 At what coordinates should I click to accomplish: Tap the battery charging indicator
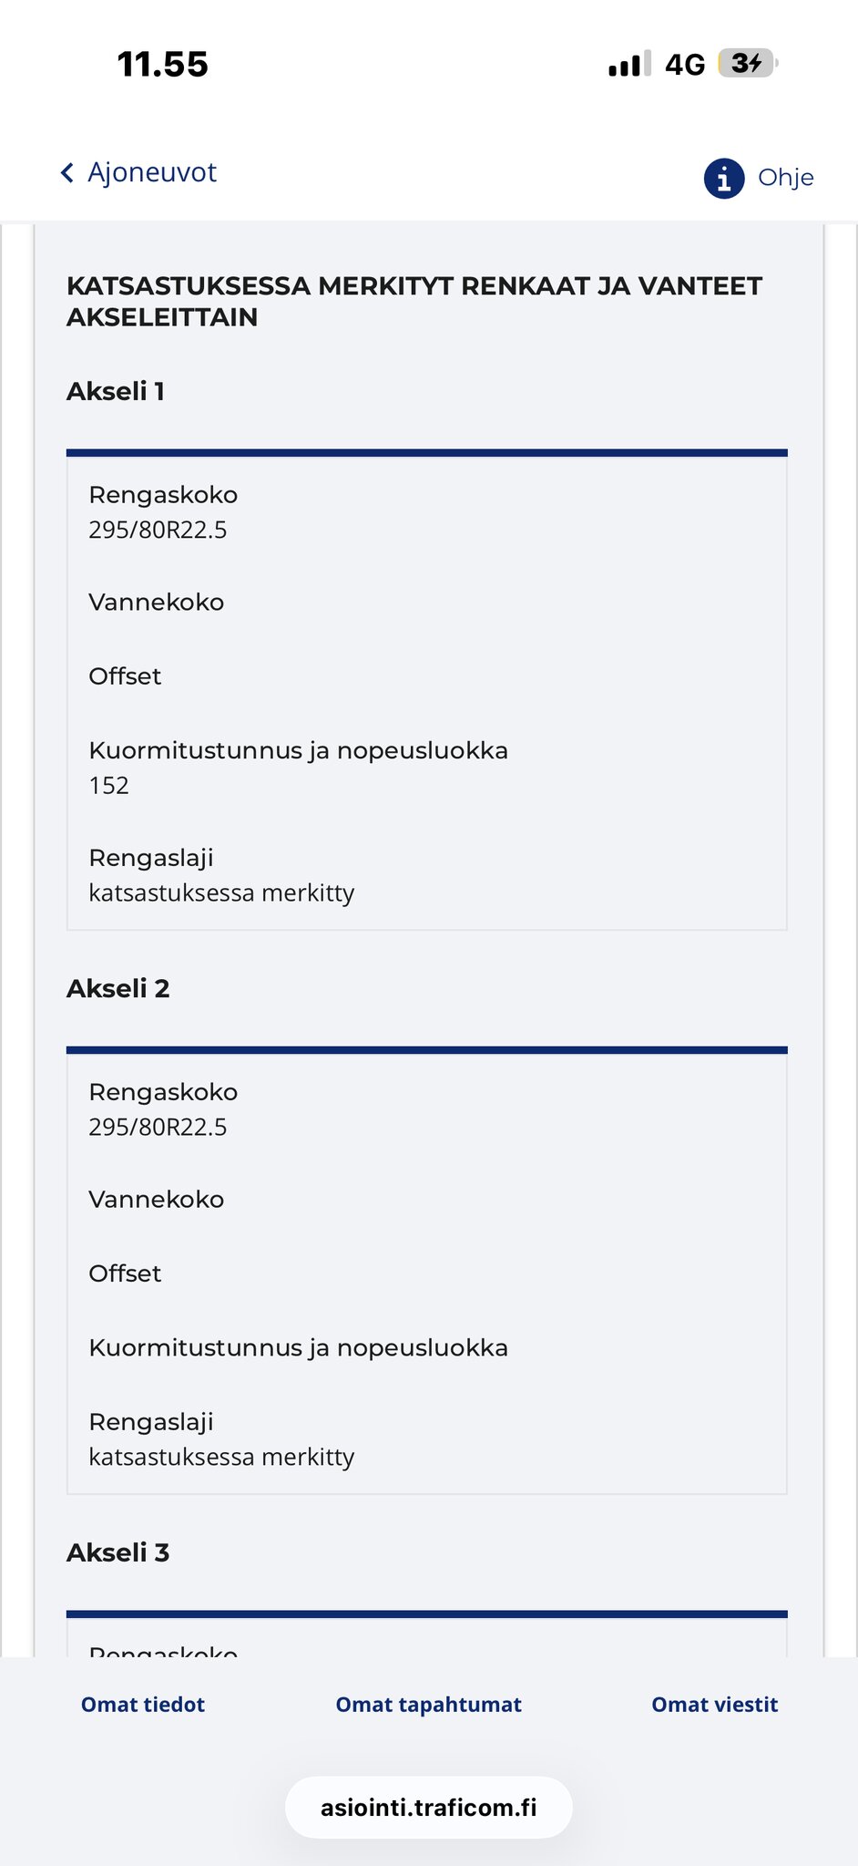click(x=747, y=63)
